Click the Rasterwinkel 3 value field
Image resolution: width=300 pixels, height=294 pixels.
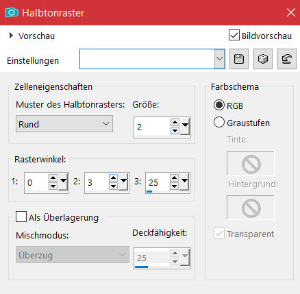[x=158, y=182]
